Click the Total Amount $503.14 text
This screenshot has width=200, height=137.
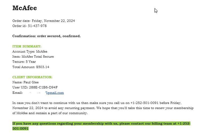31,67
